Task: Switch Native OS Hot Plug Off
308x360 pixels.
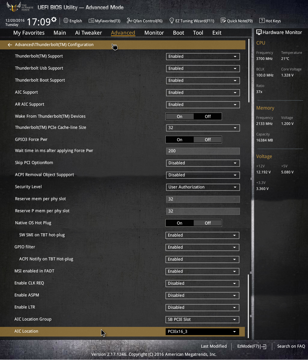Action: [x=208, y=223]
